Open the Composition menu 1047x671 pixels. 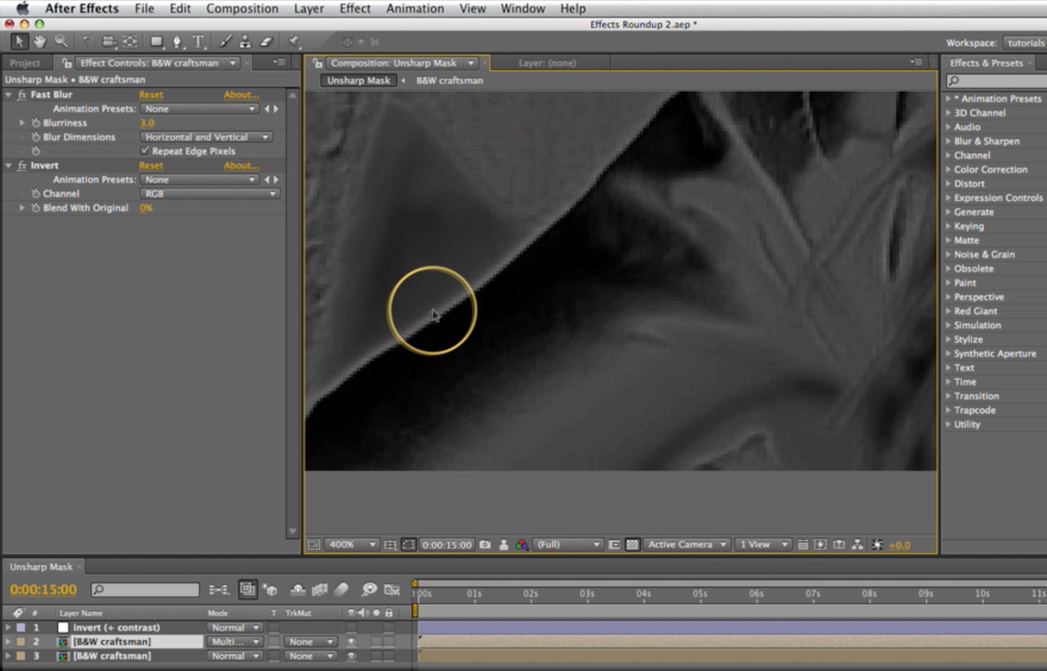[x=242, y=8]
